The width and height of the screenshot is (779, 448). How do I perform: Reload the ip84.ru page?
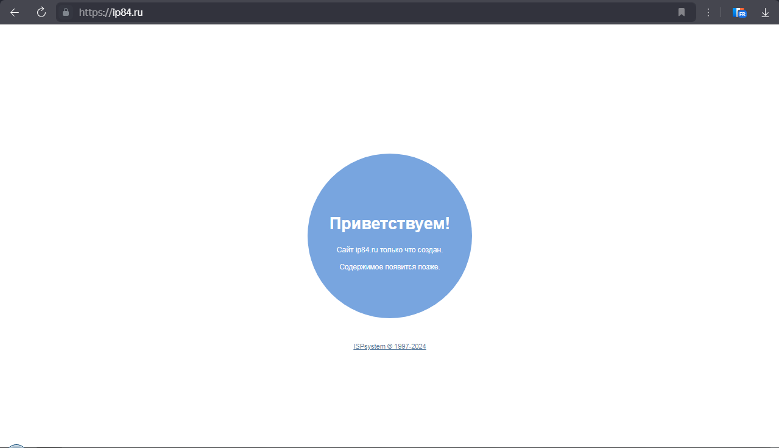click(41, 12)
